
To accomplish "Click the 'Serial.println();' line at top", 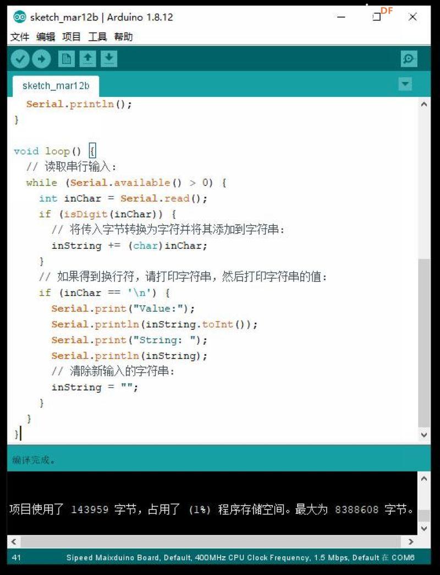I will (x=79, y=104).
